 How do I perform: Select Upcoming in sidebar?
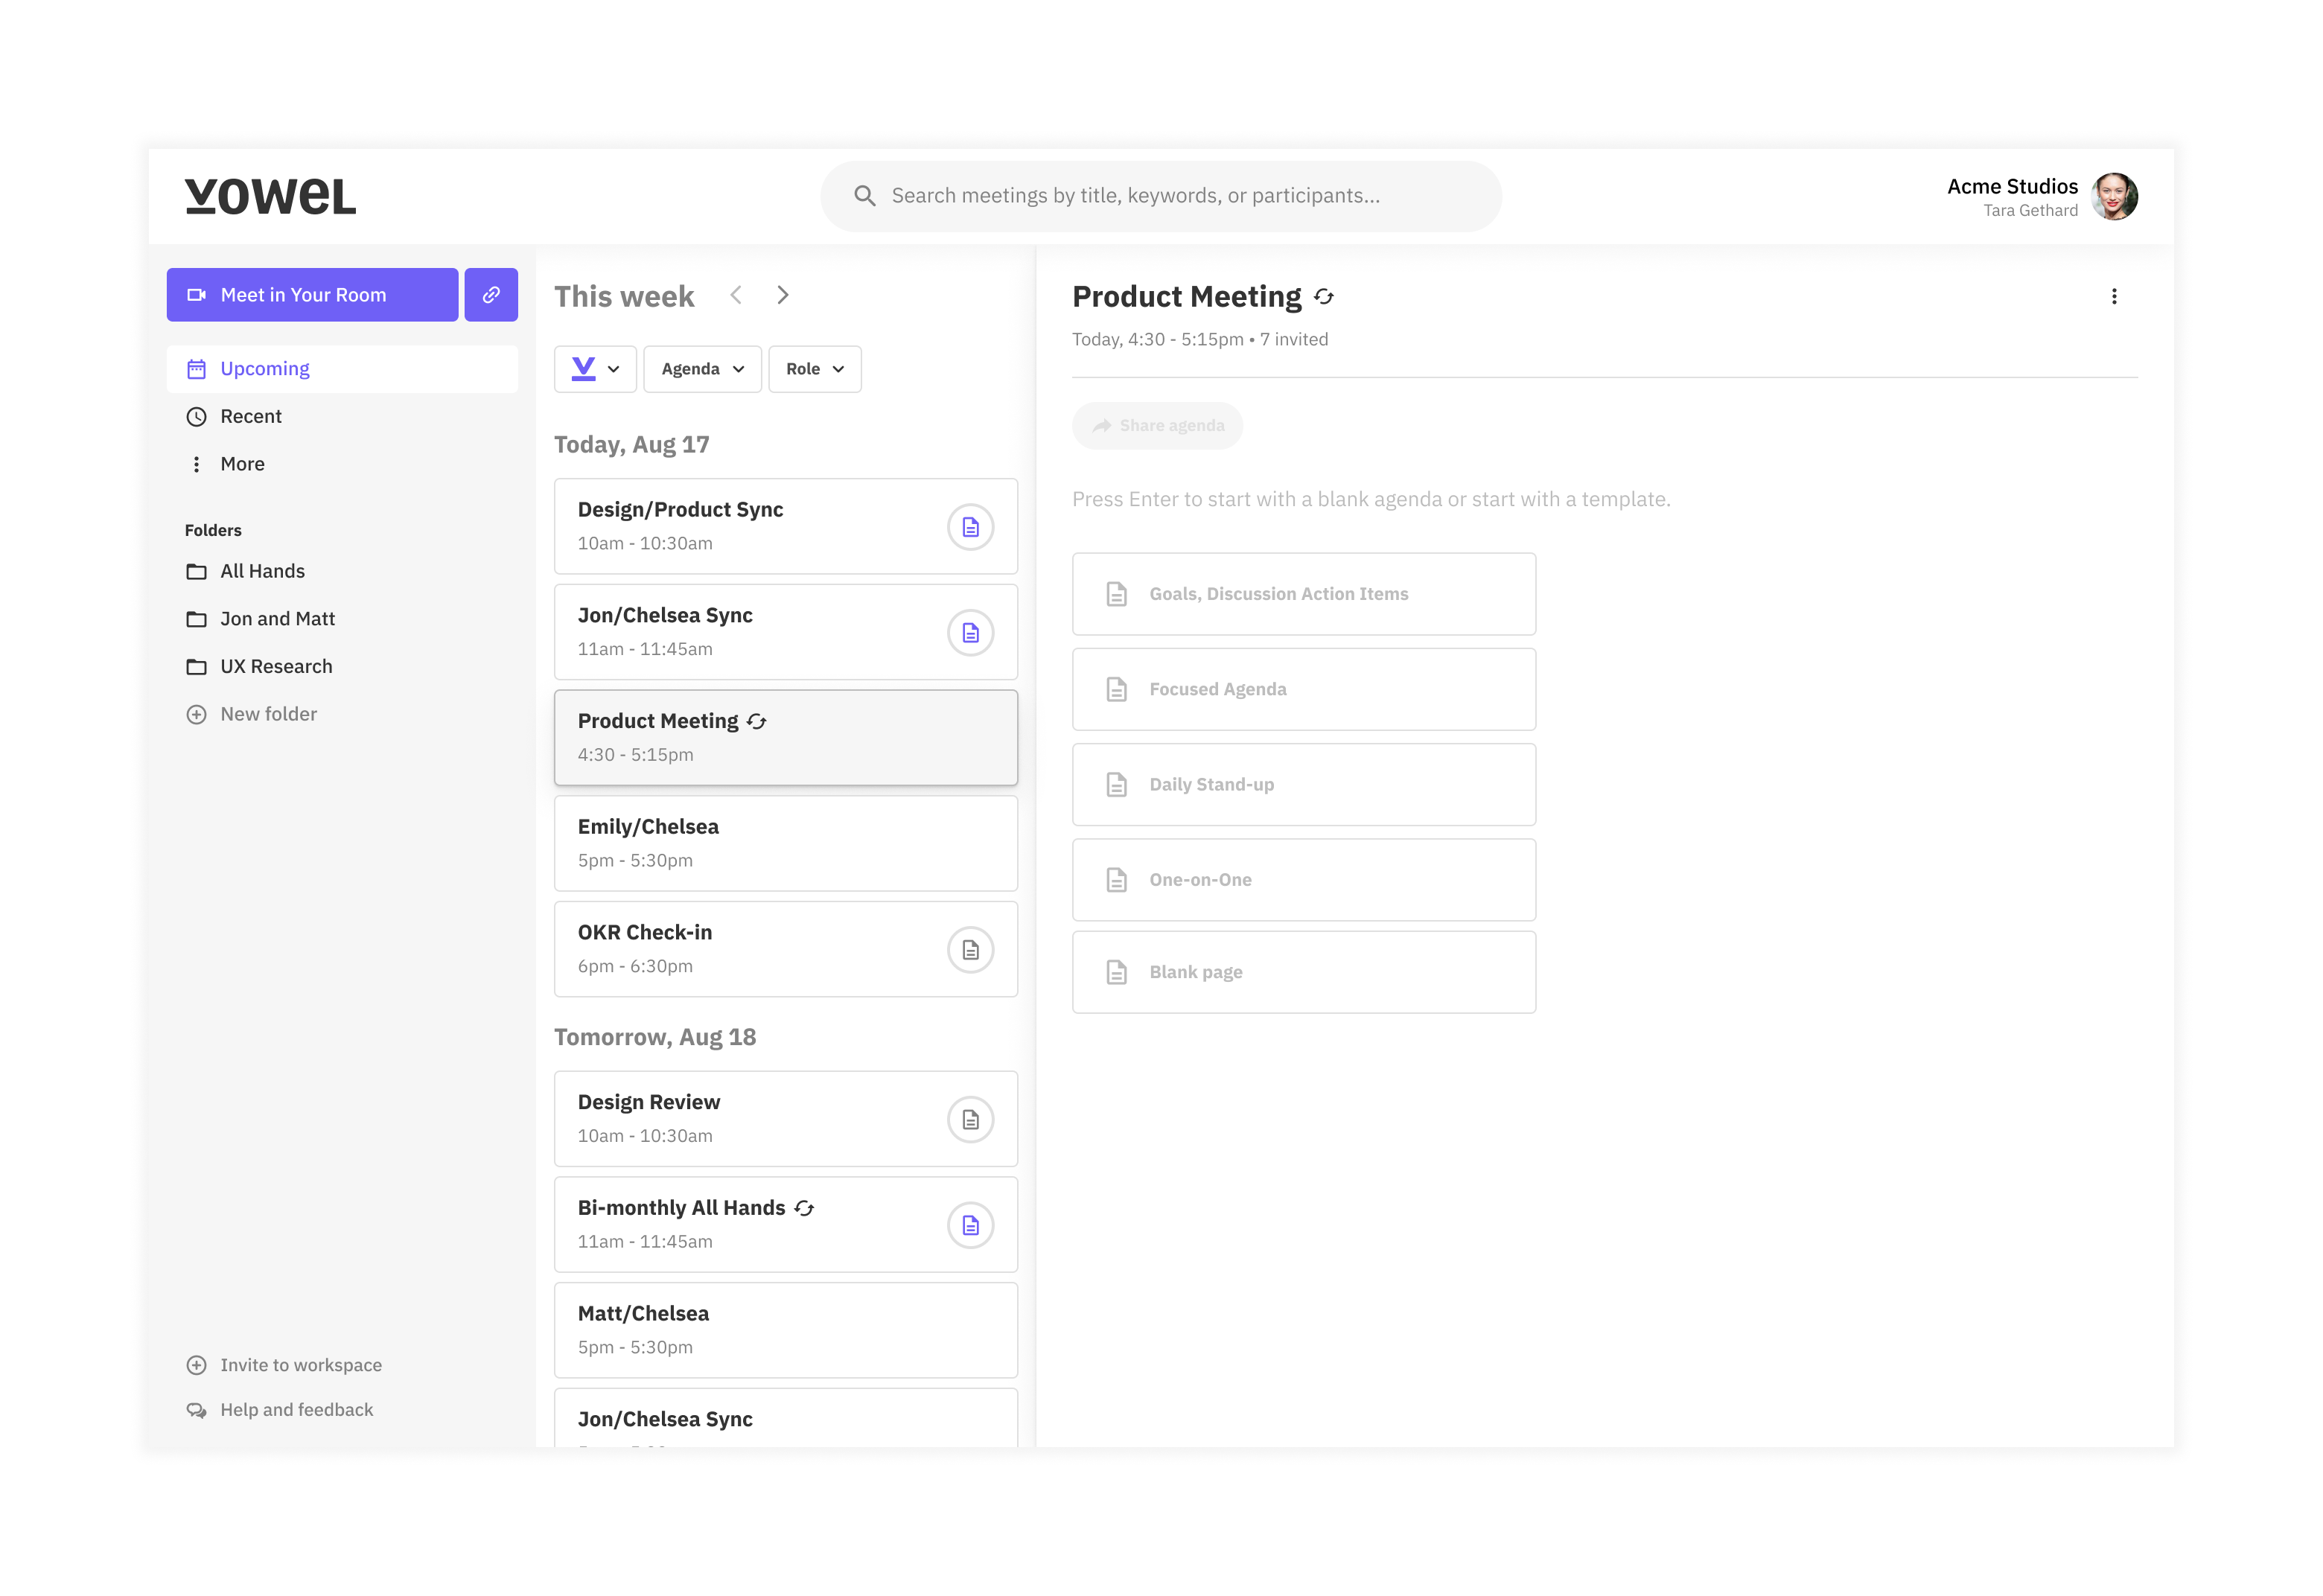342,369
